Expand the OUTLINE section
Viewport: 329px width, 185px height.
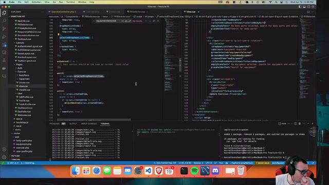pyautogui.click(x=15, y=156)
